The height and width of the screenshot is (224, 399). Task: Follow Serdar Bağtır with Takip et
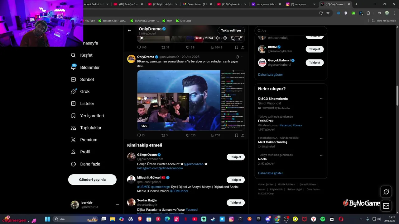236,203
